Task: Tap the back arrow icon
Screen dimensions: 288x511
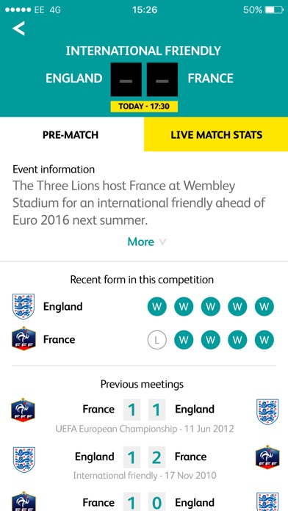Action: pos(18,29)
